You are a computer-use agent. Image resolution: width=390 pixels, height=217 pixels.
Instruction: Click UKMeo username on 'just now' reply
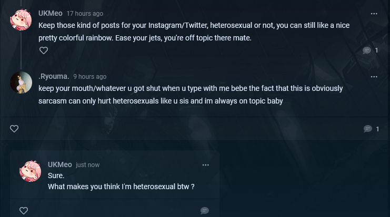(x=59, y=164)
